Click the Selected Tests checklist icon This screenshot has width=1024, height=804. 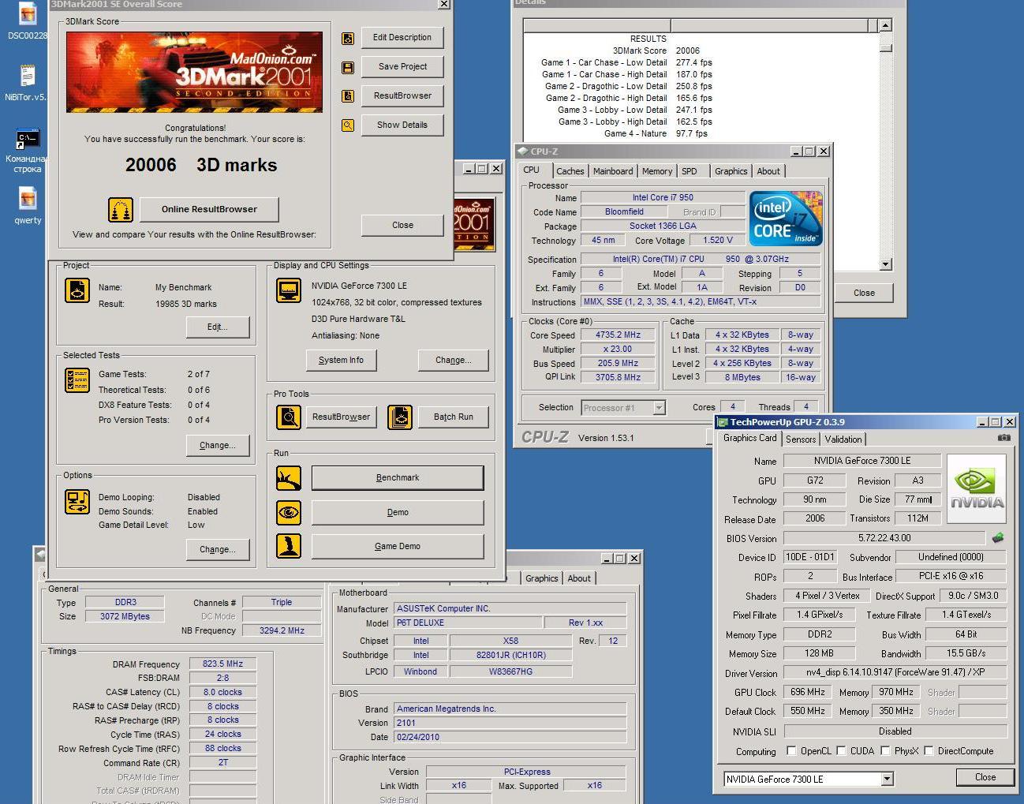coord(77,380)
